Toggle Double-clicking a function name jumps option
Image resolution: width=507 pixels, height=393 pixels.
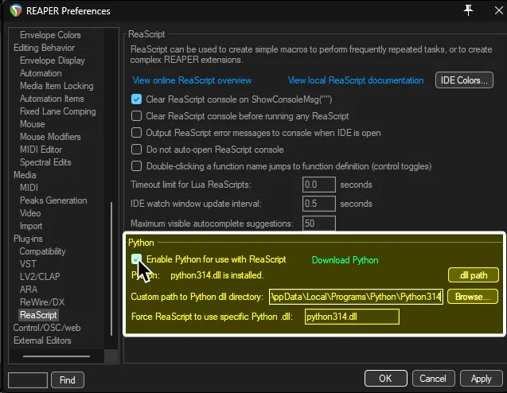136,166
